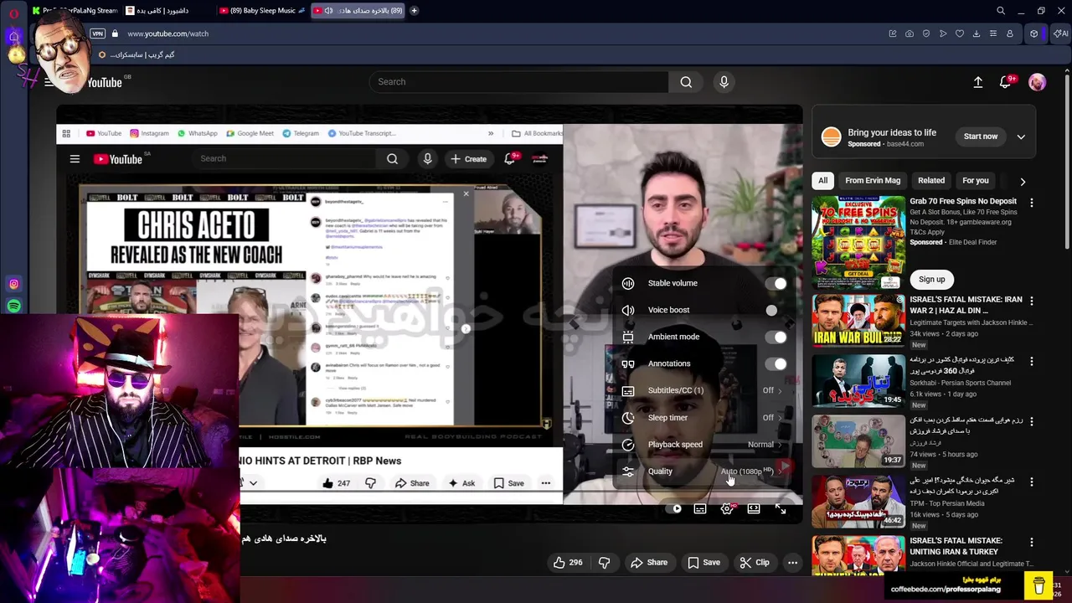
Task: Select the For you filter chip
Action: coord(975,180)
